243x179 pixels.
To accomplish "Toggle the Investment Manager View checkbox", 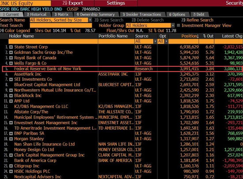I will point(178,26).
